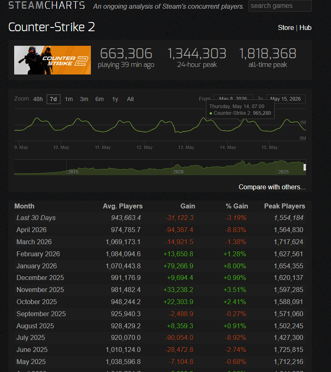331x372 pixels.
Task: Click the April 2026 row label
Action: click(x=31, y=230)
